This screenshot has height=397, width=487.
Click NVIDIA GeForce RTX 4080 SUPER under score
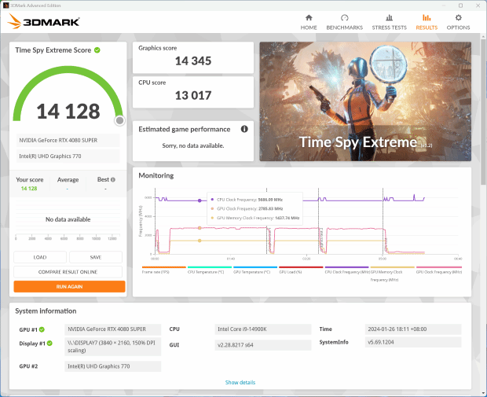coord(68,140)
